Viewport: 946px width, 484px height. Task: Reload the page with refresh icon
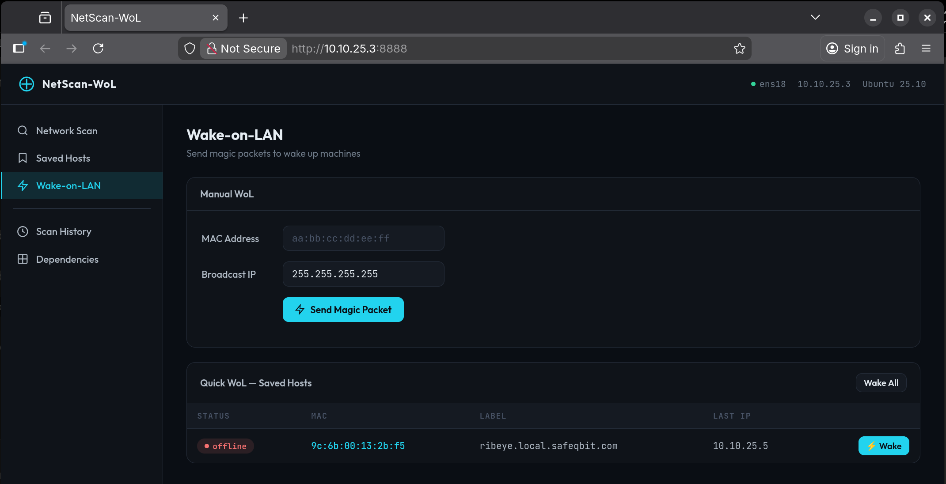click(x=98, y=49)
